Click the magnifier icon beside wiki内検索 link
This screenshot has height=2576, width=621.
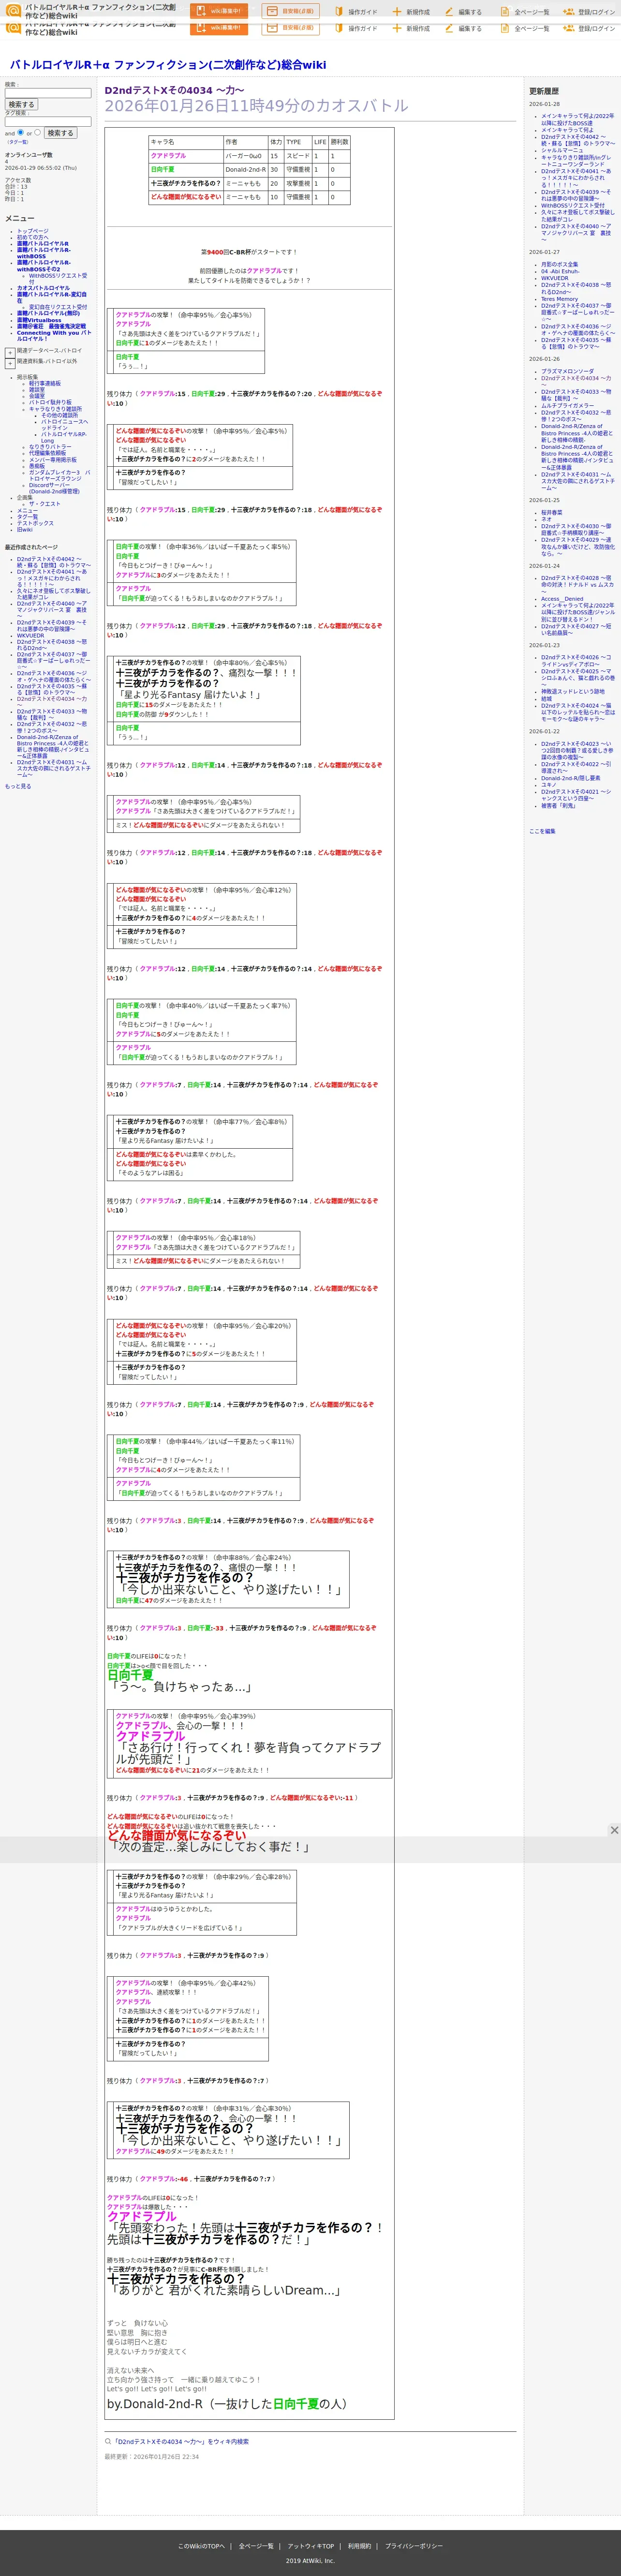(108, 2441)
